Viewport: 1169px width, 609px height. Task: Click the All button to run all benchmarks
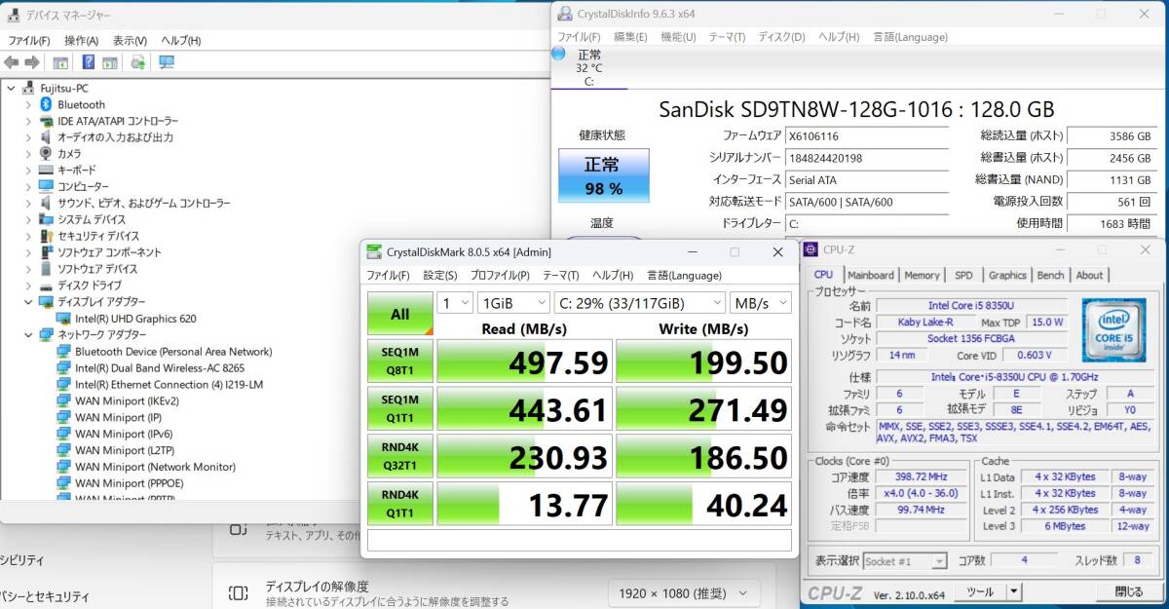pyautogui.click(x=399, y=315)
